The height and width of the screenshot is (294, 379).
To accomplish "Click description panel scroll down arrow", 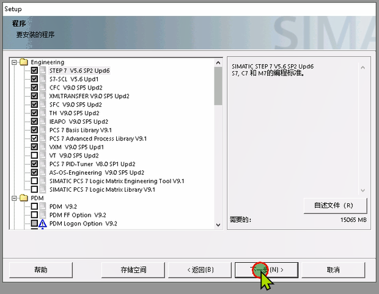I will click(362, 190).
